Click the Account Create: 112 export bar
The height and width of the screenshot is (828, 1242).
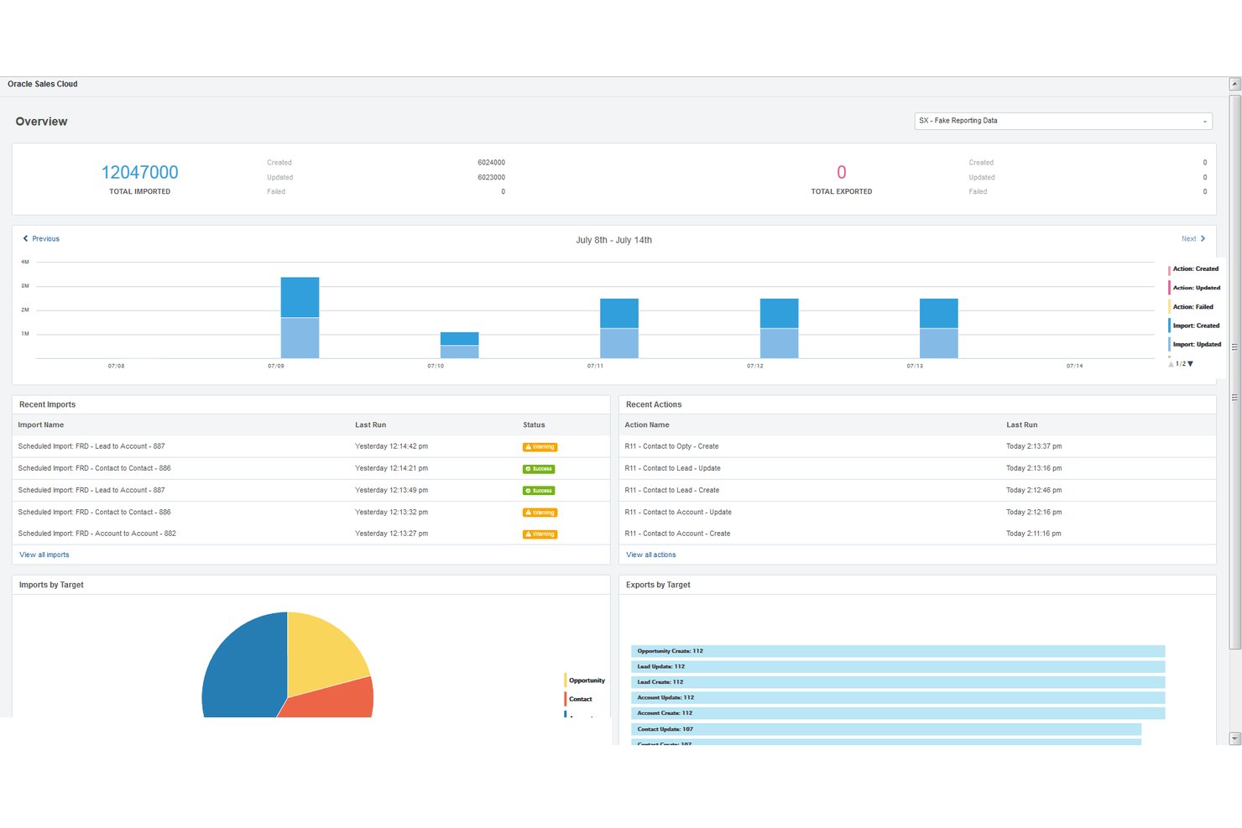(x=898, y=713)
